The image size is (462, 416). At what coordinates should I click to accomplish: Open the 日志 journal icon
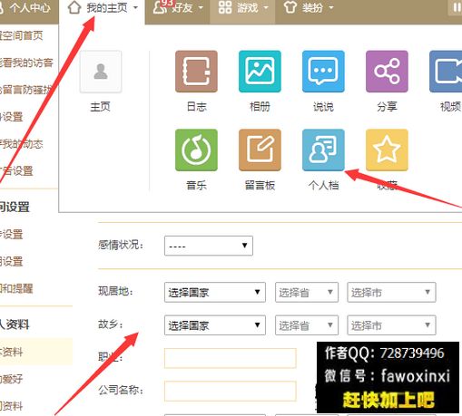point(196,72)
